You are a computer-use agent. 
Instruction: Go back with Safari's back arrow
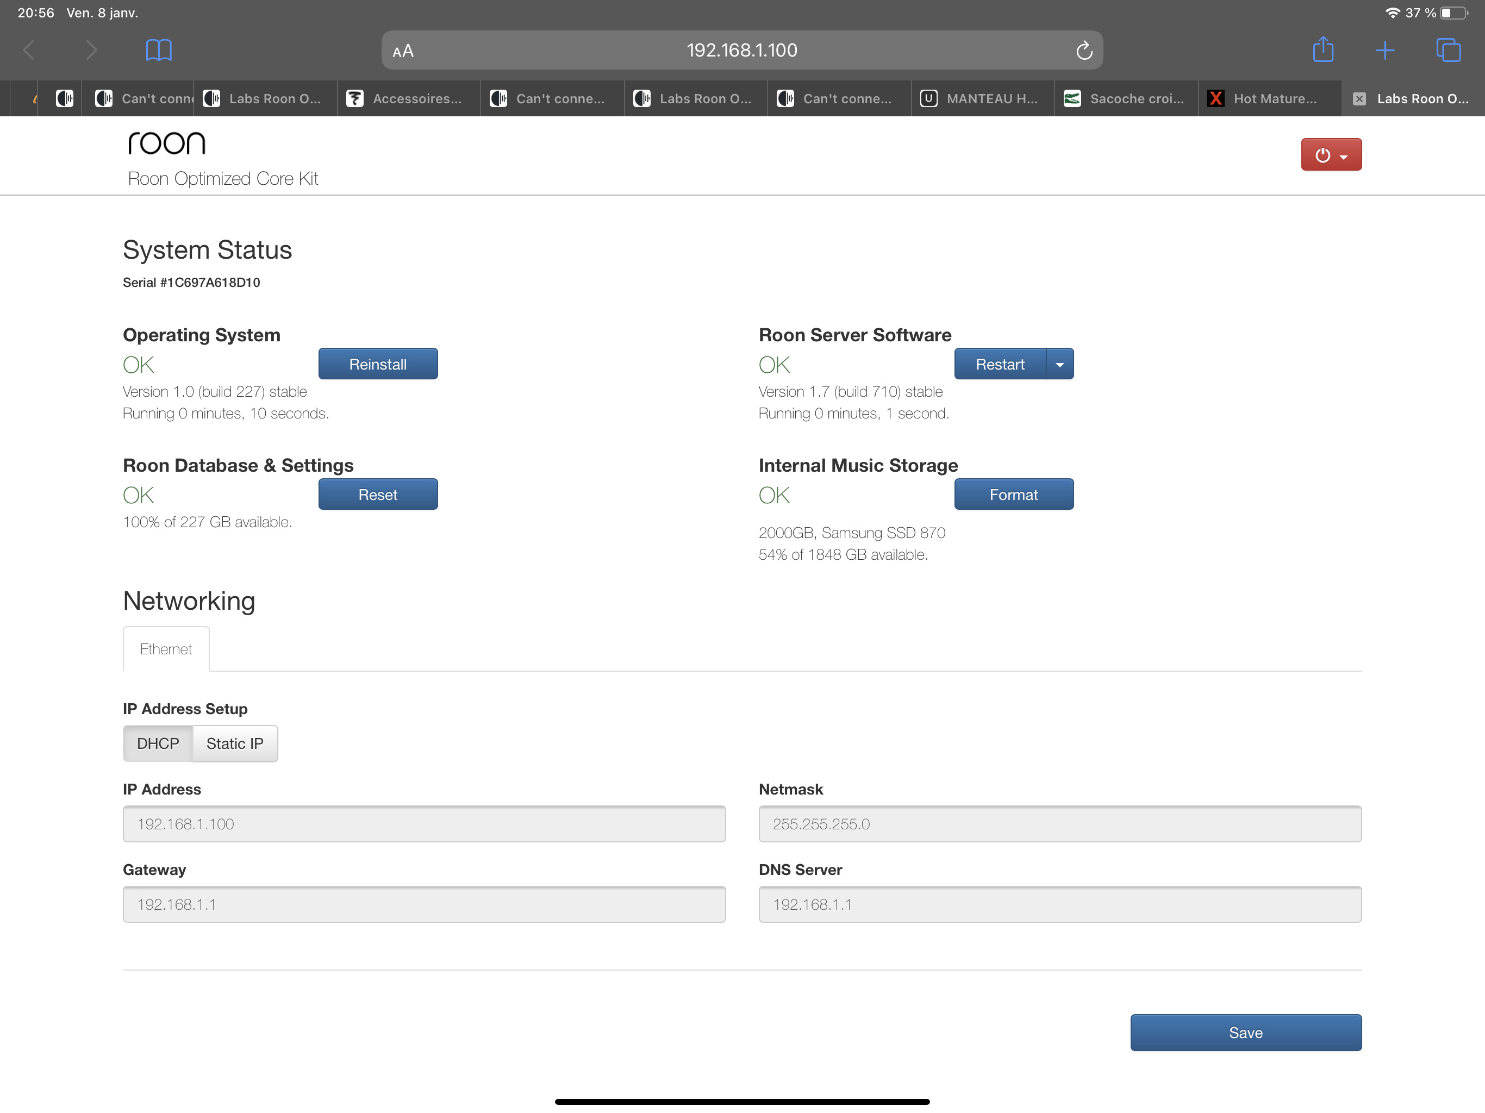pyautogui.click(x=29, y=51)
